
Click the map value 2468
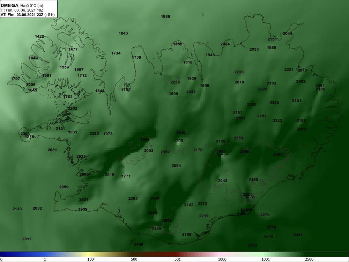(139, 244)
